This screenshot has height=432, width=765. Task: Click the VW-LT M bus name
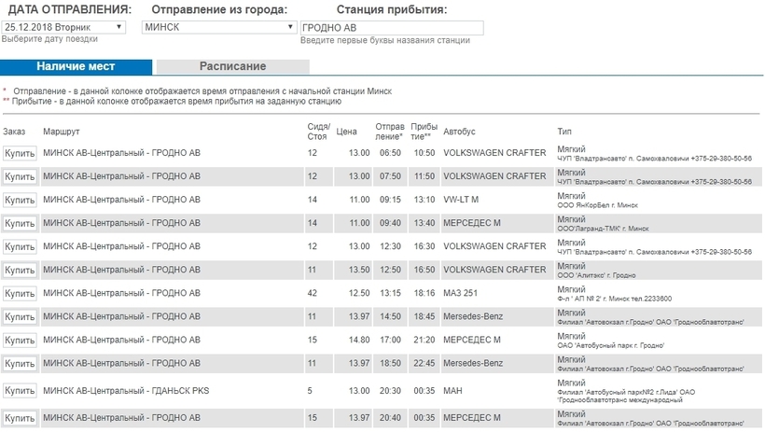coord(461,200)
